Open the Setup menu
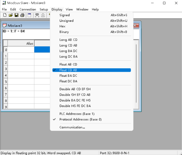Viewport: 182px width, 155px height. pyautogui.click(x=44, y=9)
